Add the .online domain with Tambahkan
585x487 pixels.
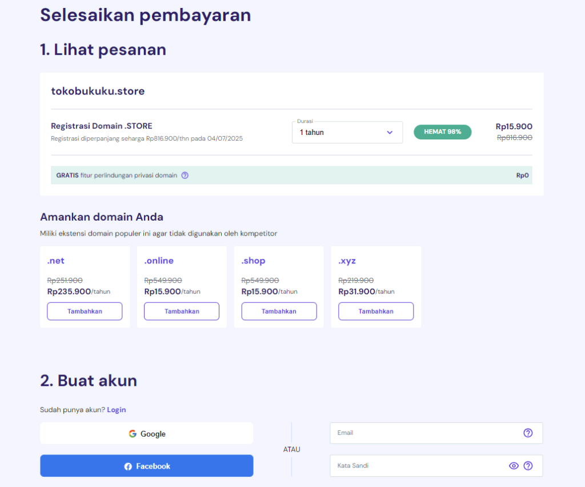[182, 312]
